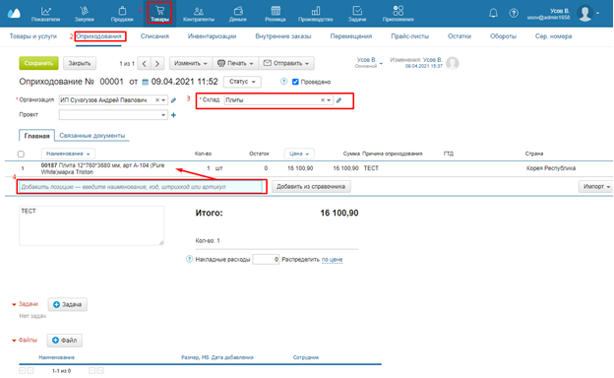
Task: Click the ТЕСТ comment text area
Action: (x=92, y=226)
